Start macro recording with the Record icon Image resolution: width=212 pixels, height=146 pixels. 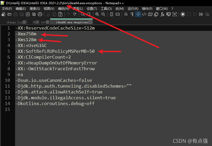(183, 14)
